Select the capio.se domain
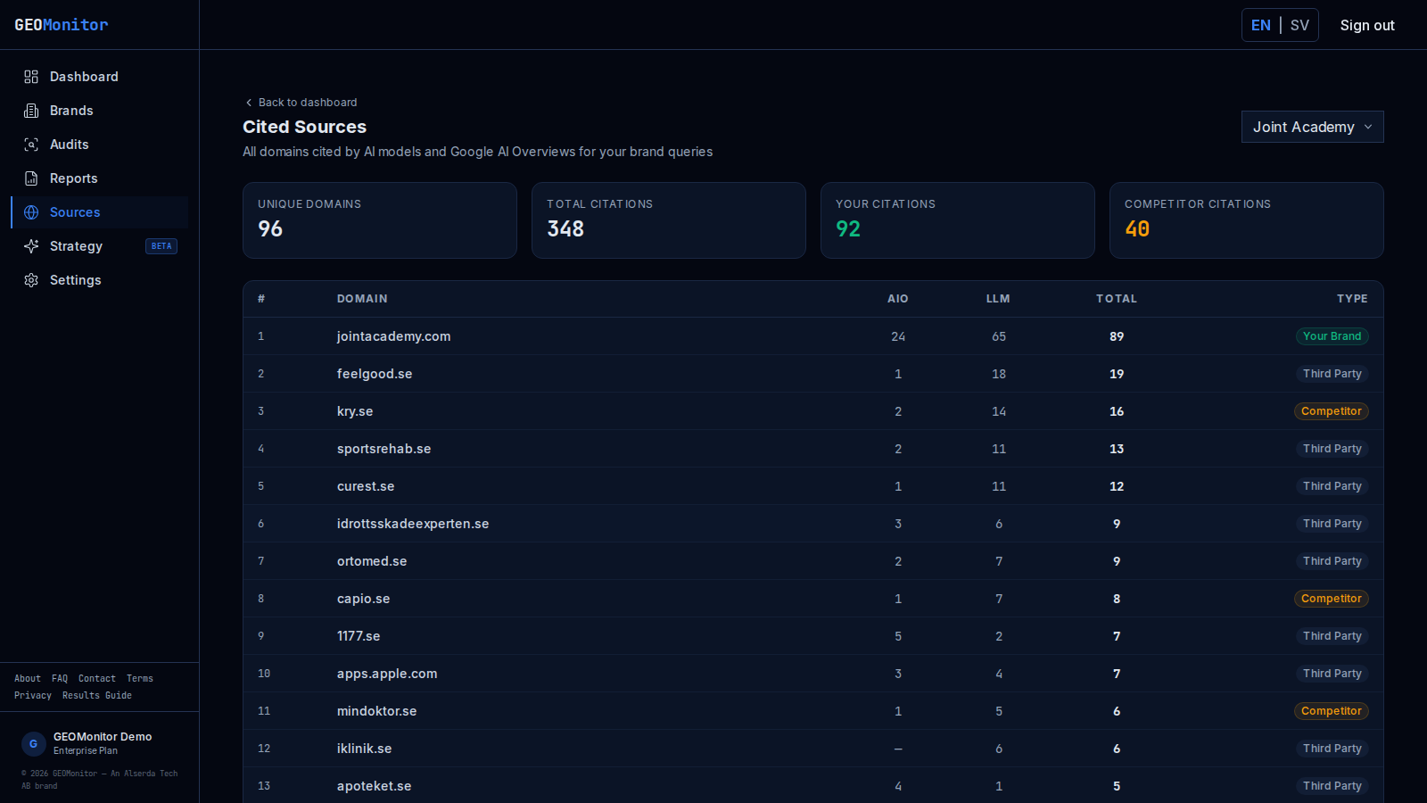The height and width of the screenshot is (803, 1427). click(364, 599)
